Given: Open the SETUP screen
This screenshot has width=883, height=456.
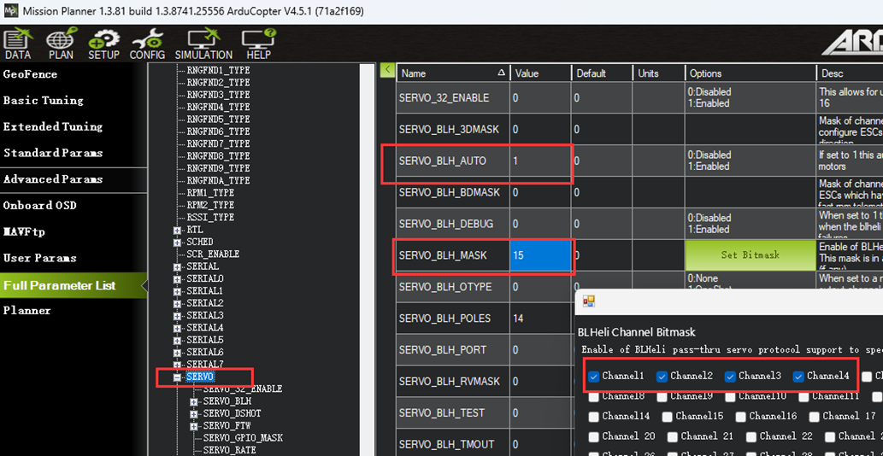Looking at the screenshot, I should click(103, 45).
